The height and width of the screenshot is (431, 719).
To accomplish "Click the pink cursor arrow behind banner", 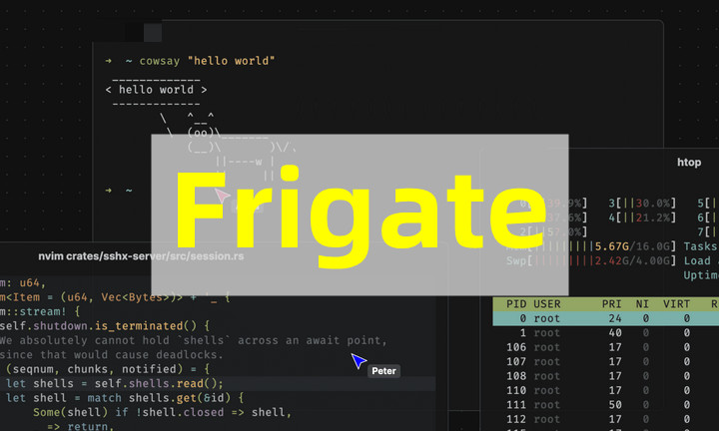I will point(224,198).
